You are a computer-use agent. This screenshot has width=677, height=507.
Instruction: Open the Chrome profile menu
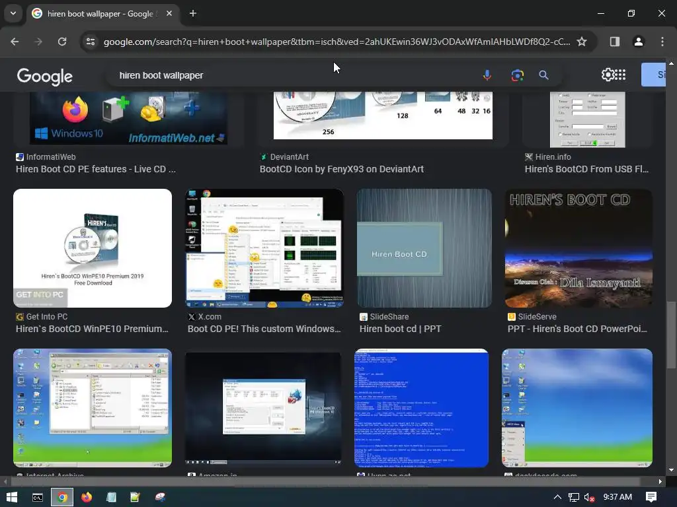point(638,42)
